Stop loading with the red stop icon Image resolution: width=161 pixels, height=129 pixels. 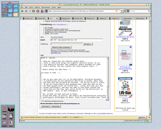point(38,11)
